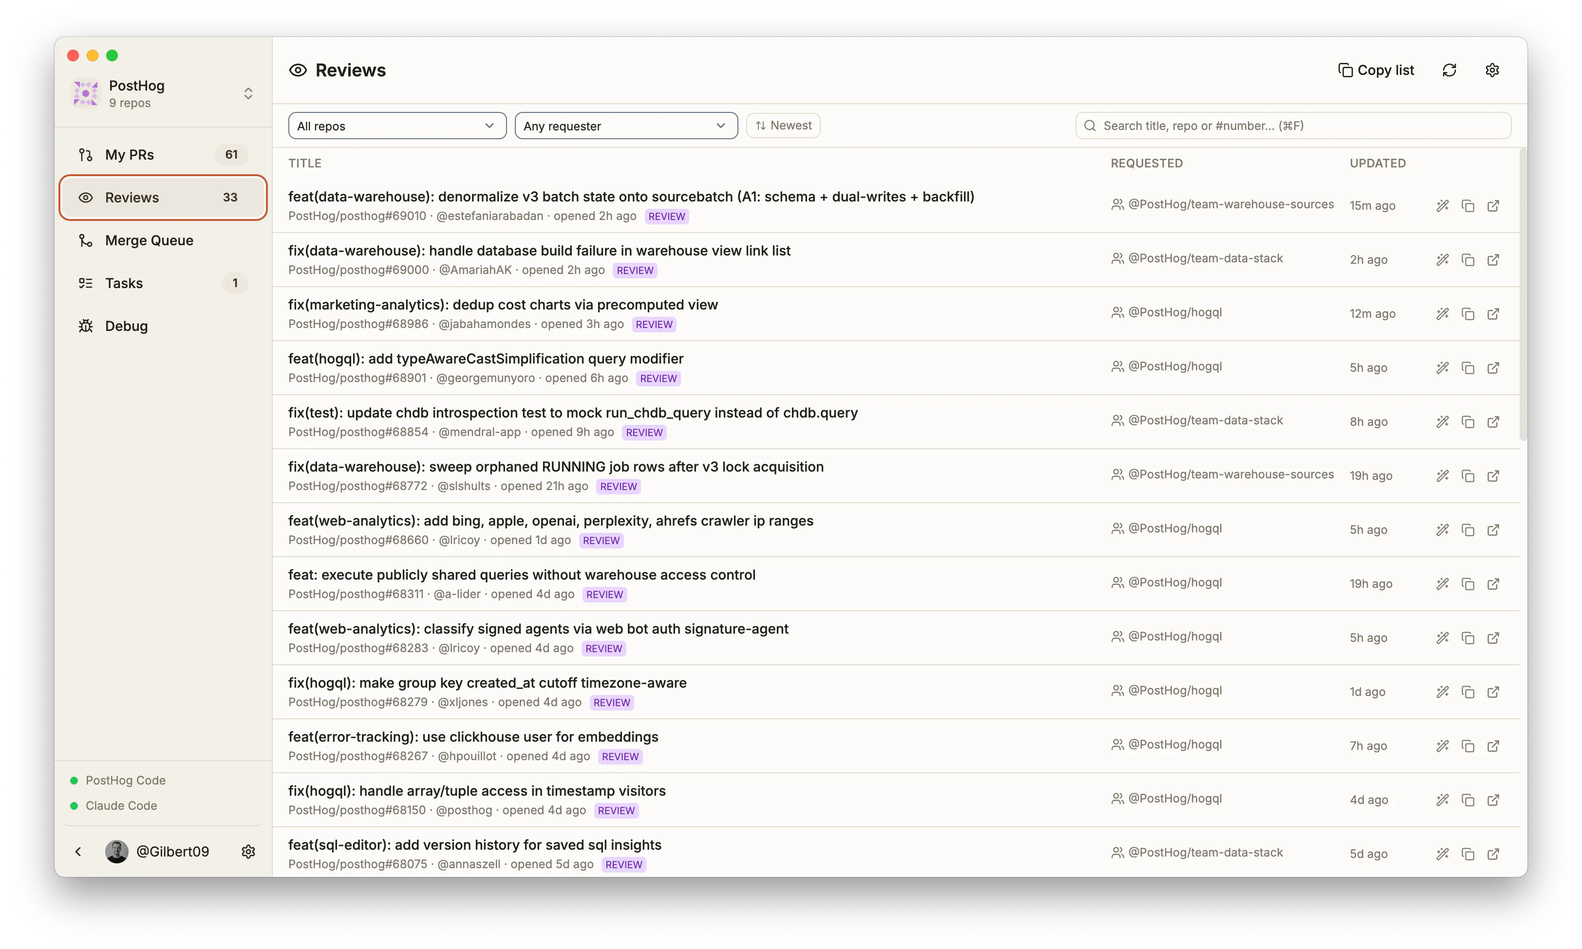External link icon for posthog#68283 row
1582x949 pixels.
[1493, 638]
